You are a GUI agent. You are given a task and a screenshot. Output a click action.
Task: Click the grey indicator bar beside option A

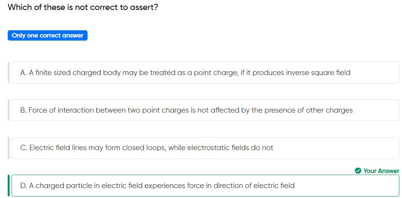click(x=9, y=73)
